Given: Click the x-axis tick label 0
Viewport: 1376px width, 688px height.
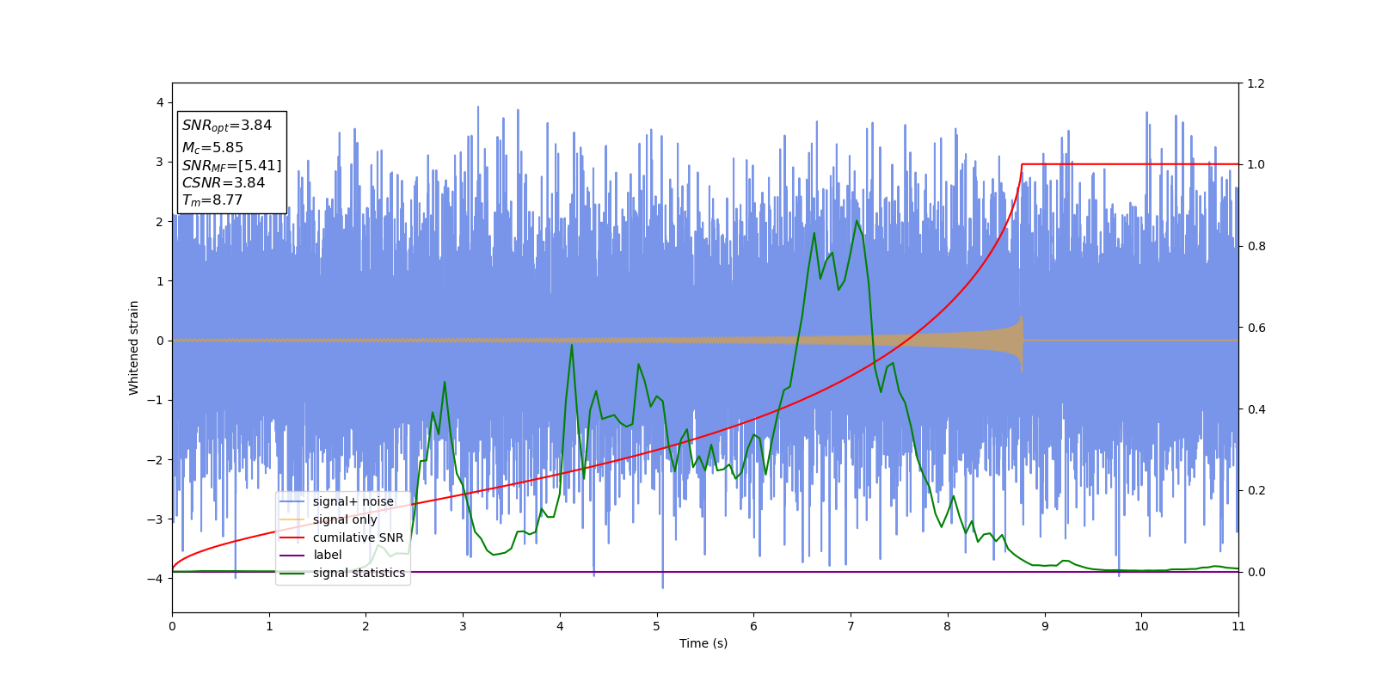Looking at the screenshot, I should (x=172, y=626).
